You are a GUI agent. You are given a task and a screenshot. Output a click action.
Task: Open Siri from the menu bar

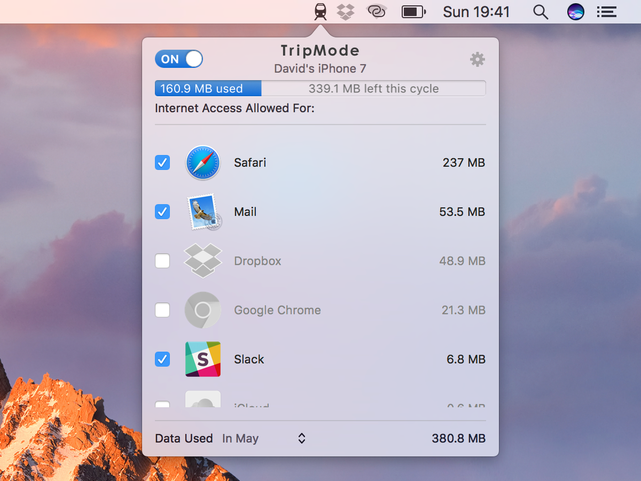coord(575,12)
